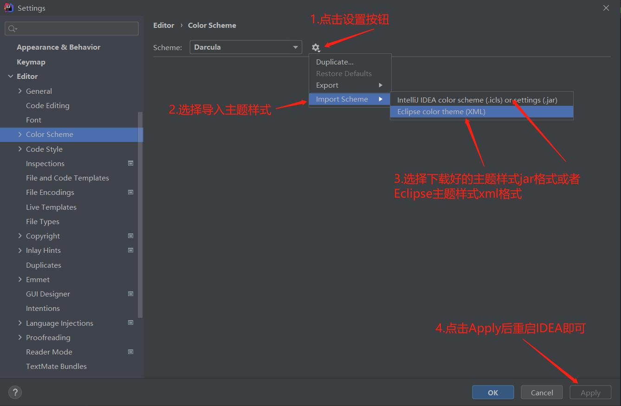Click the help question mark icon
Viewport: 621px width, 406px height.
tap(15, 393)
